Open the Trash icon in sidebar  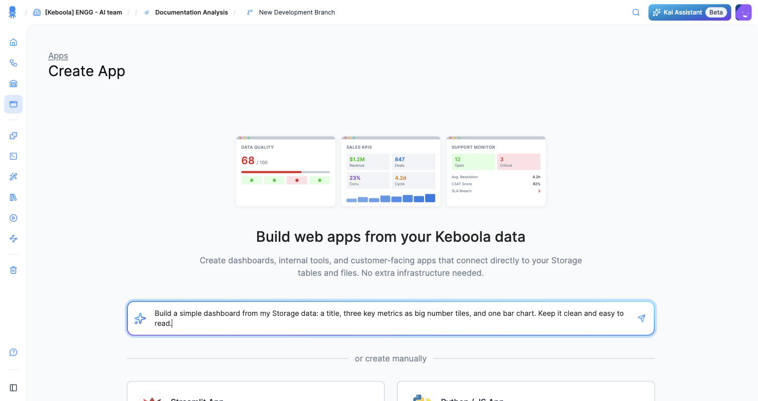click(14, 270)
